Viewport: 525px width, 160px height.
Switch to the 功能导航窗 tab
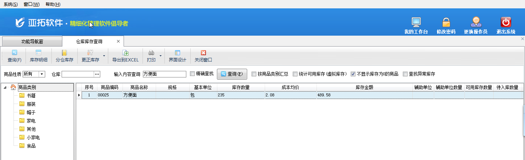tap(32, 41)
